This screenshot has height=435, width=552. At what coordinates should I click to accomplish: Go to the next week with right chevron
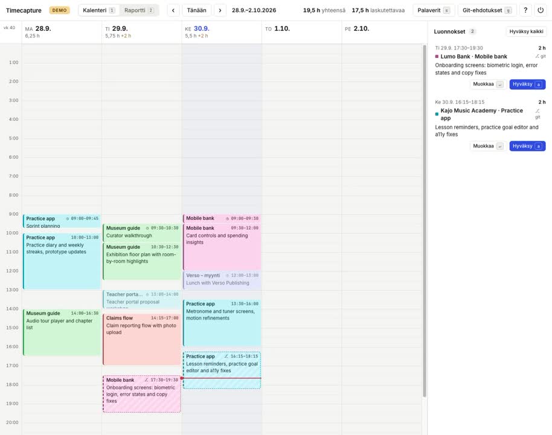point(220,10)
